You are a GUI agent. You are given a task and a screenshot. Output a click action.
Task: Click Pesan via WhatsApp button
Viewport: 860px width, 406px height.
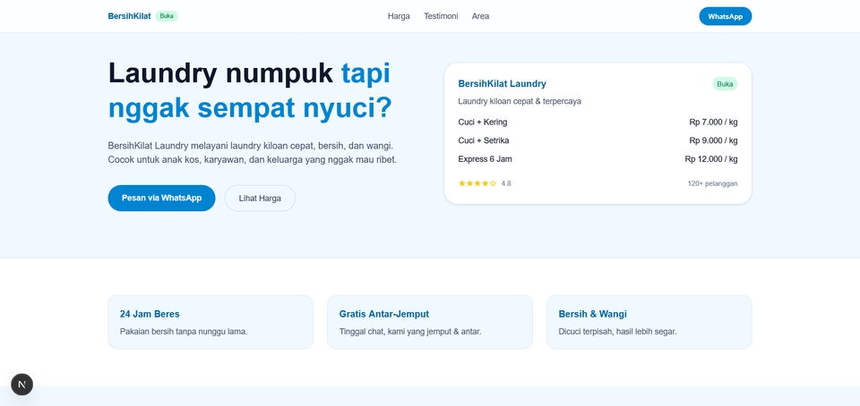point(162,198)
